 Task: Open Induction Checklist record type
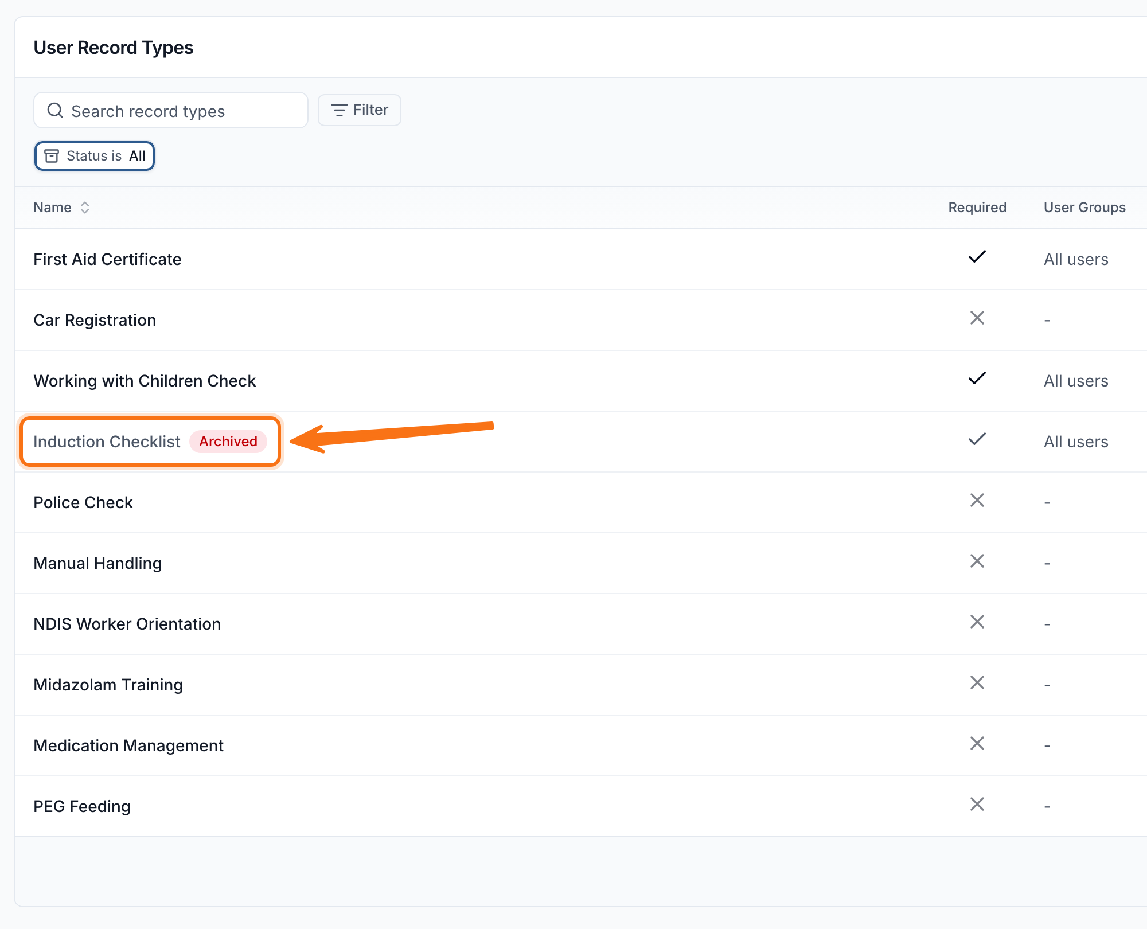point(107,442)
